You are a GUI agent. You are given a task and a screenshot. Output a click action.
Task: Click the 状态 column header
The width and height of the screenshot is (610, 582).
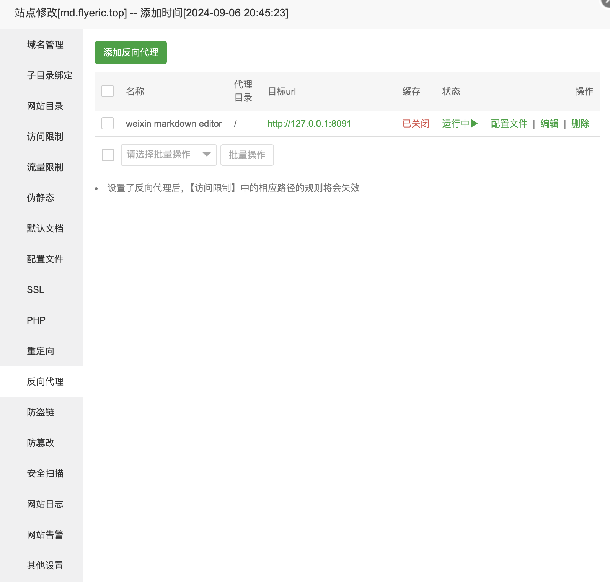pos(451,92)
